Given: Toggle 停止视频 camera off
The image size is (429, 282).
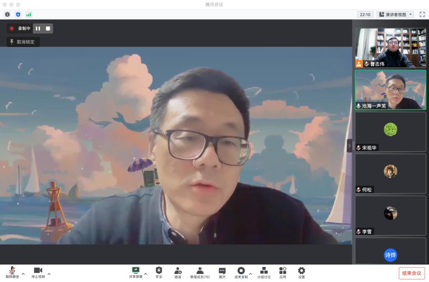Looking at the screenshot, I should 38,273.
